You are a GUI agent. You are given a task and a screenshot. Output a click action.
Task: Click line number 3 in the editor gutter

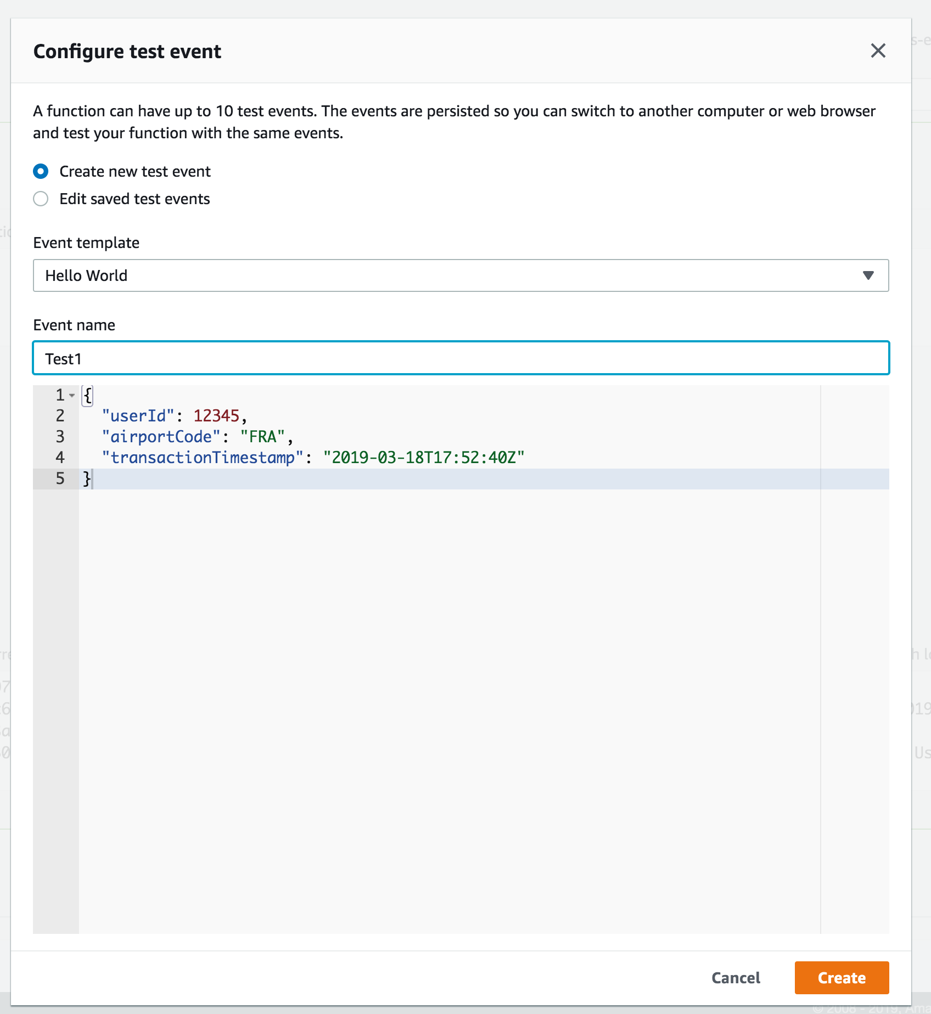coord(60,437)
